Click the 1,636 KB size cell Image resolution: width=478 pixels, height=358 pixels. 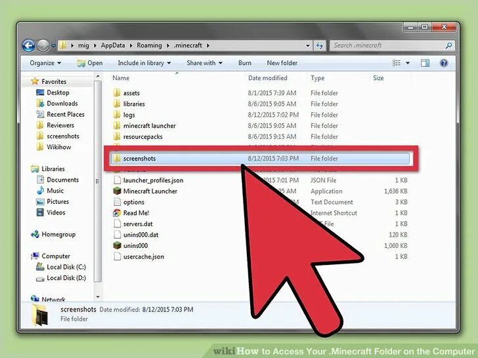pyautogui.click(x=396, y=191)
